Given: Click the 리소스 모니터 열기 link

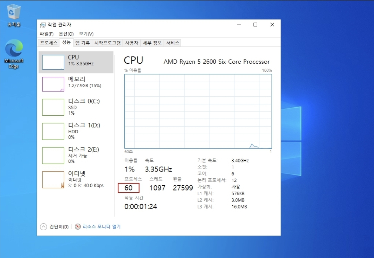Looking at the screenshot, I should [x=101, y=226].
